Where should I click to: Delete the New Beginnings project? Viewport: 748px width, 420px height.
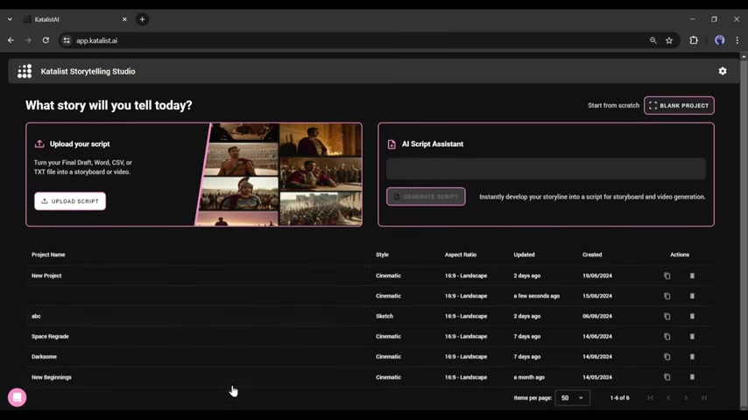point(692,377)
